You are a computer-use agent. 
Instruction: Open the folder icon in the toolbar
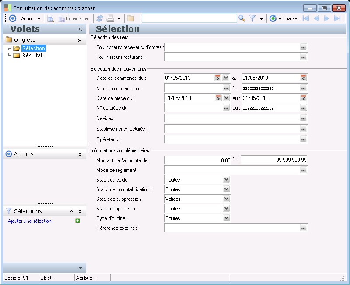[131, 18]
